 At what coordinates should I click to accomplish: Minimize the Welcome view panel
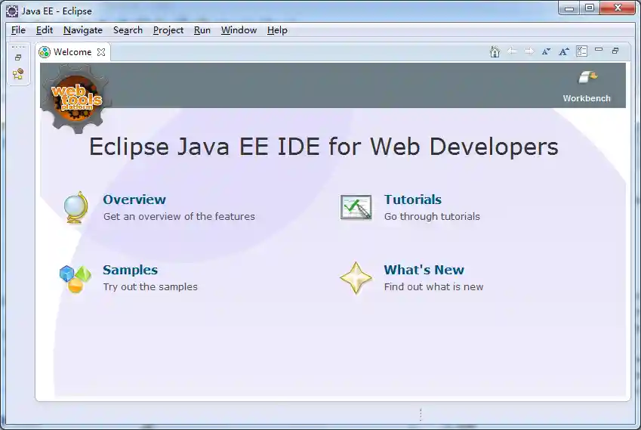(x=599, y=50)
